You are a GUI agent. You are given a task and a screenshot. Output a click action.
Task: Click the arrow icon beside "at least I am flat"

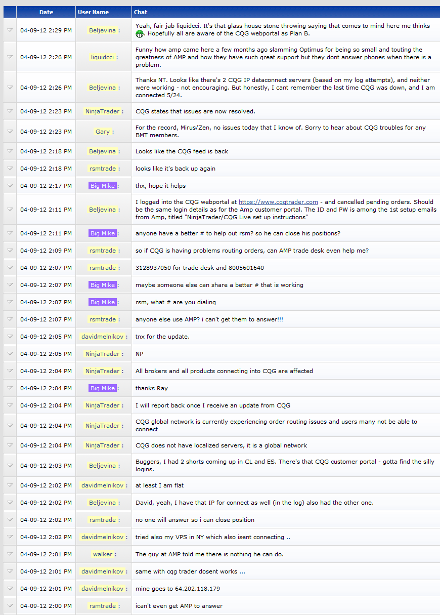[10, 485]
